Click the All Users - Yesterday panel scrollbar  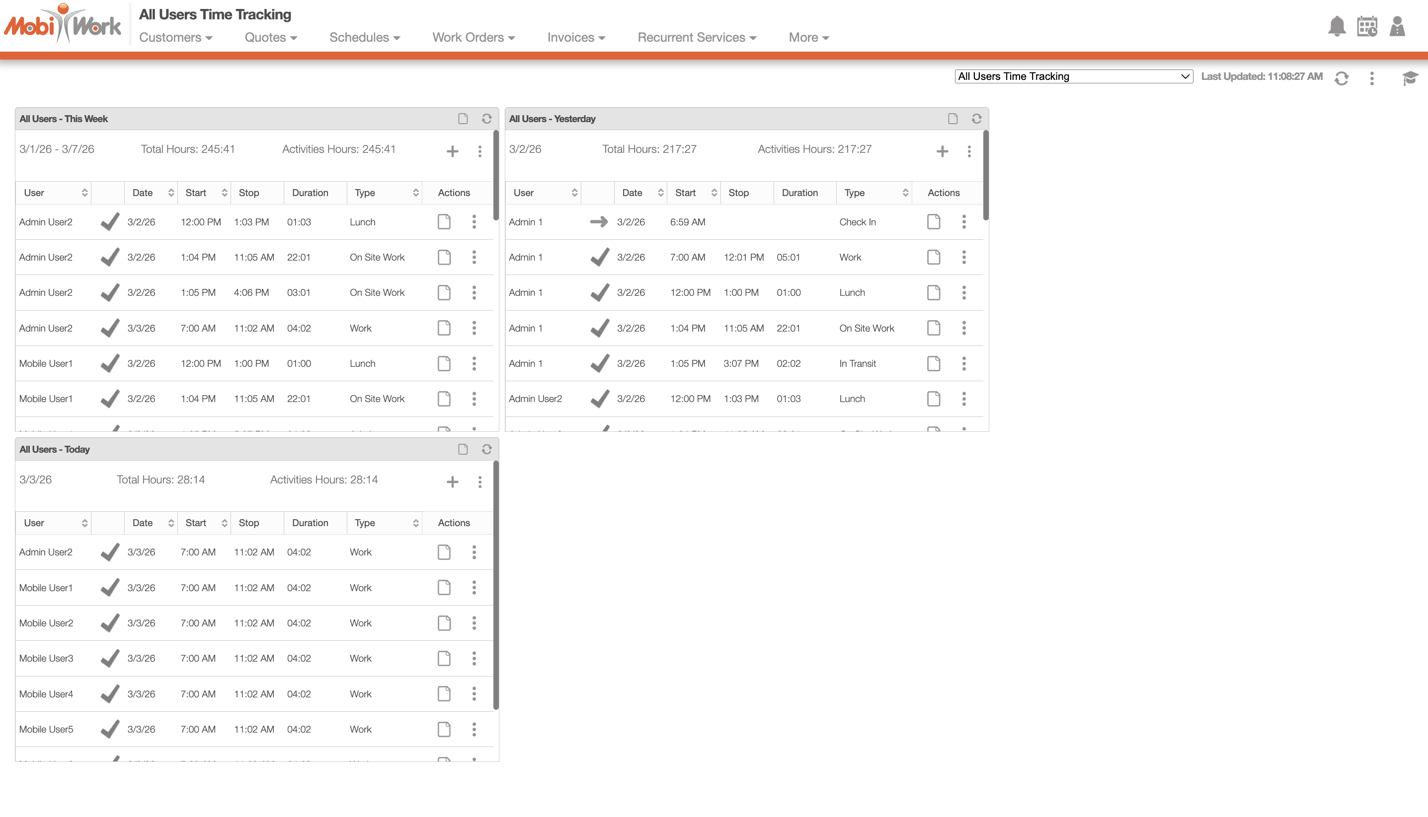[985, 175]
